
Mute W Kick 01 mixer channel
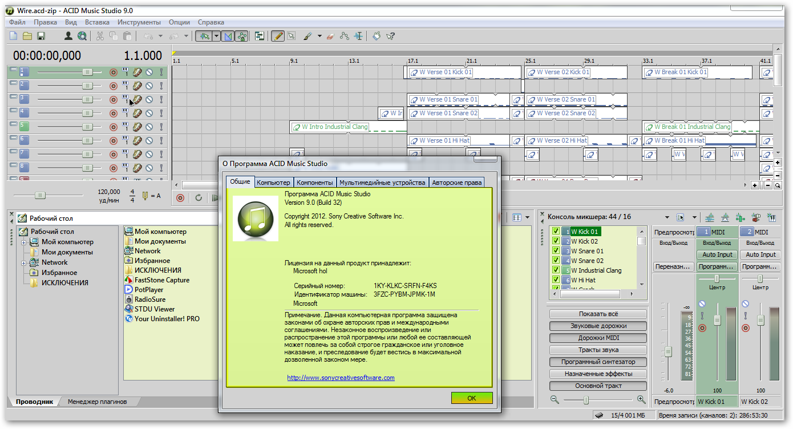(702, 304)
